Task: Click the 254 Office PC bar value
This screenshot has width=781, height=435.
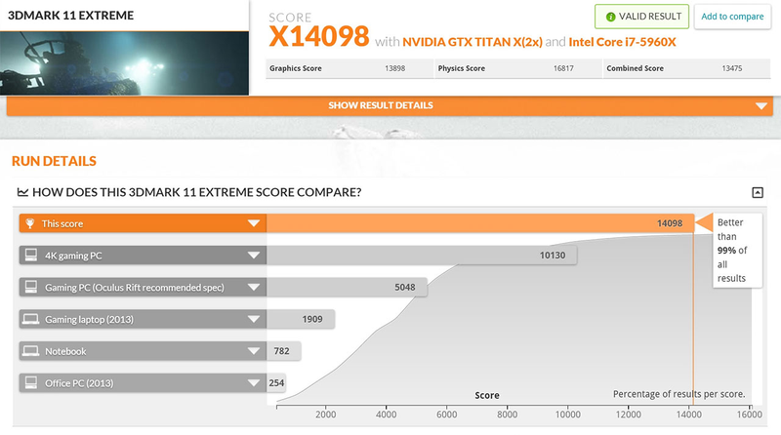Action: point(276,382)
